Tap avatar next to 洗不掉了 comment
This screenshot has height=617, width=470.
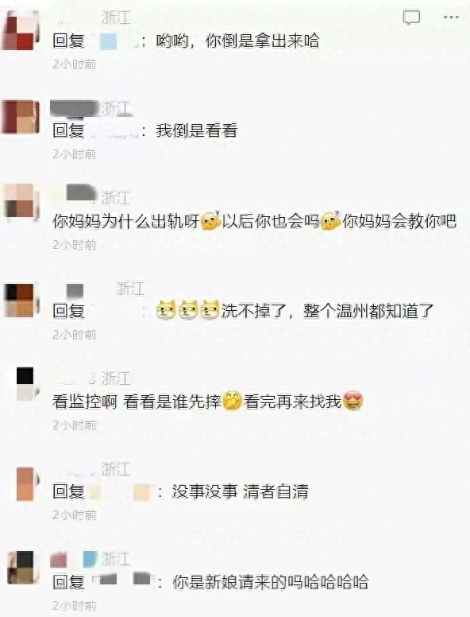tap(21, 300)
